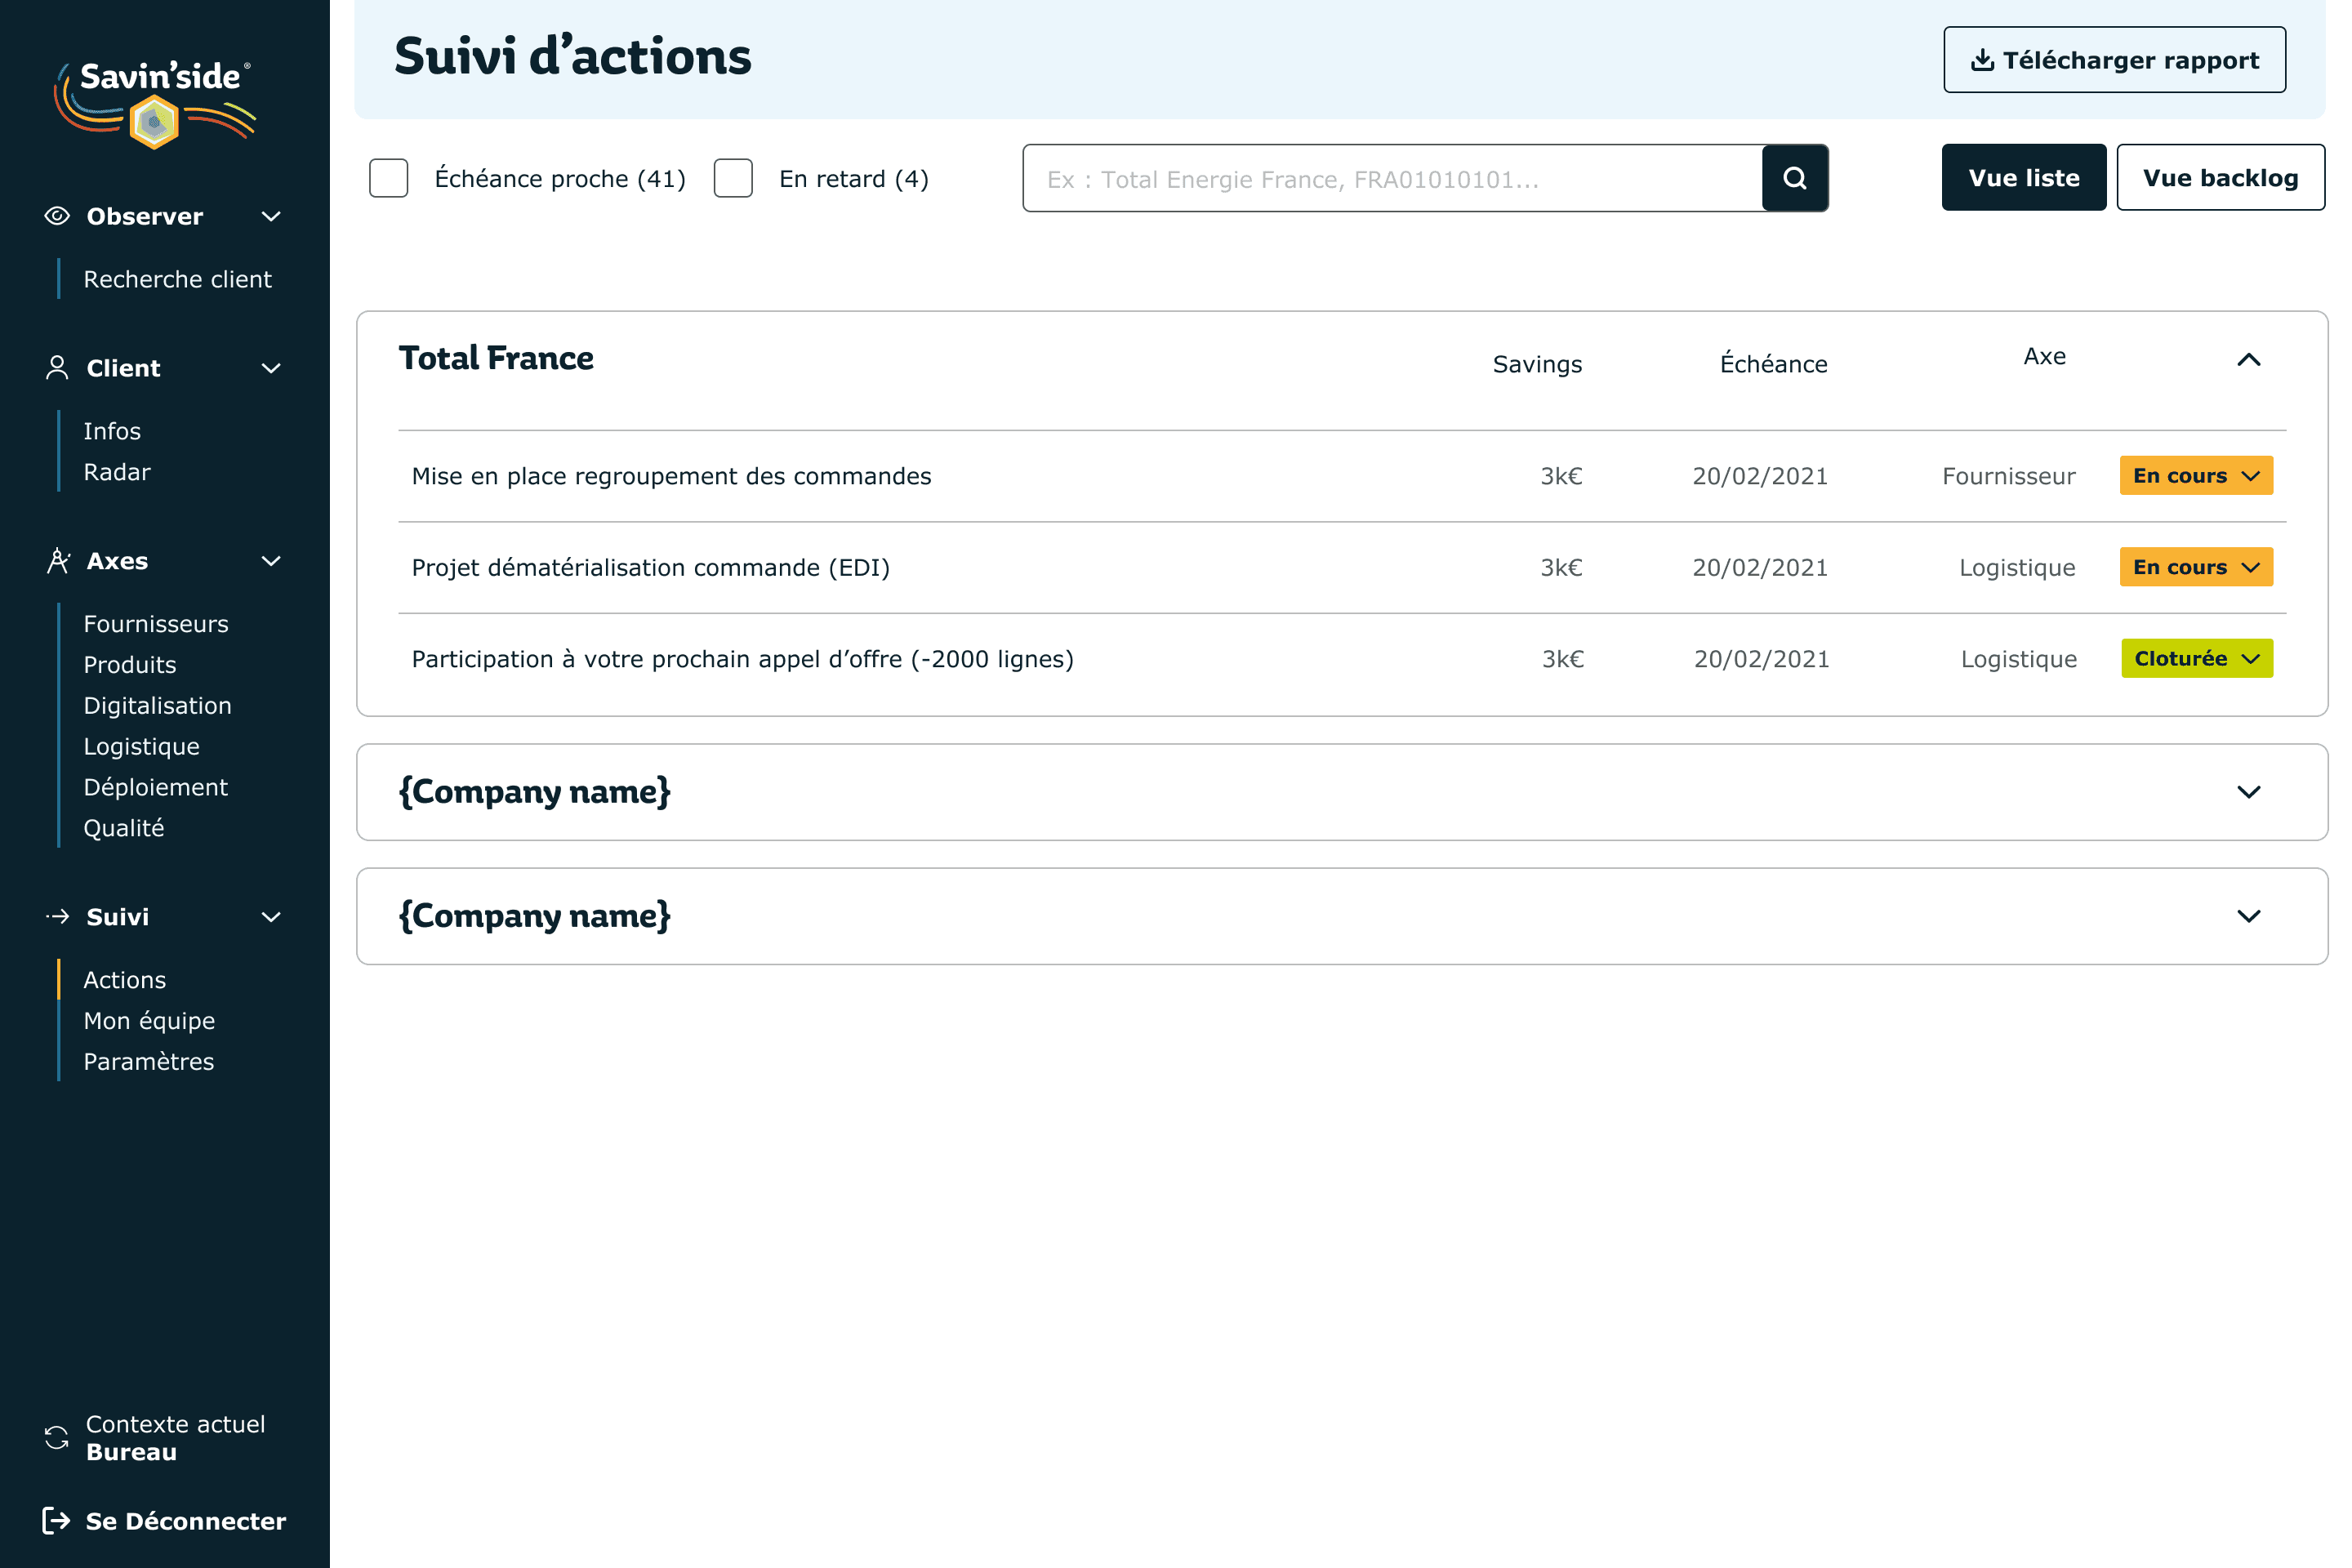Screen dimensions: 2352x1568
Task: Click the Contexte actuel refresh icon
Action: [x=57, y=1437]
